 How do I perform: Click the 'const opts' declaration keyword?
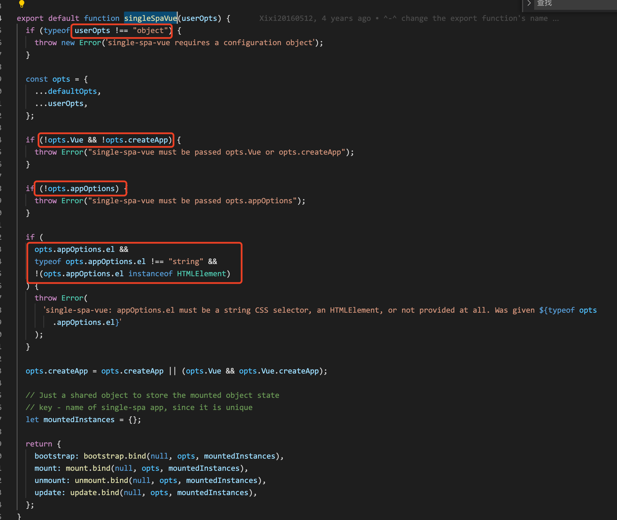point(36,79)
